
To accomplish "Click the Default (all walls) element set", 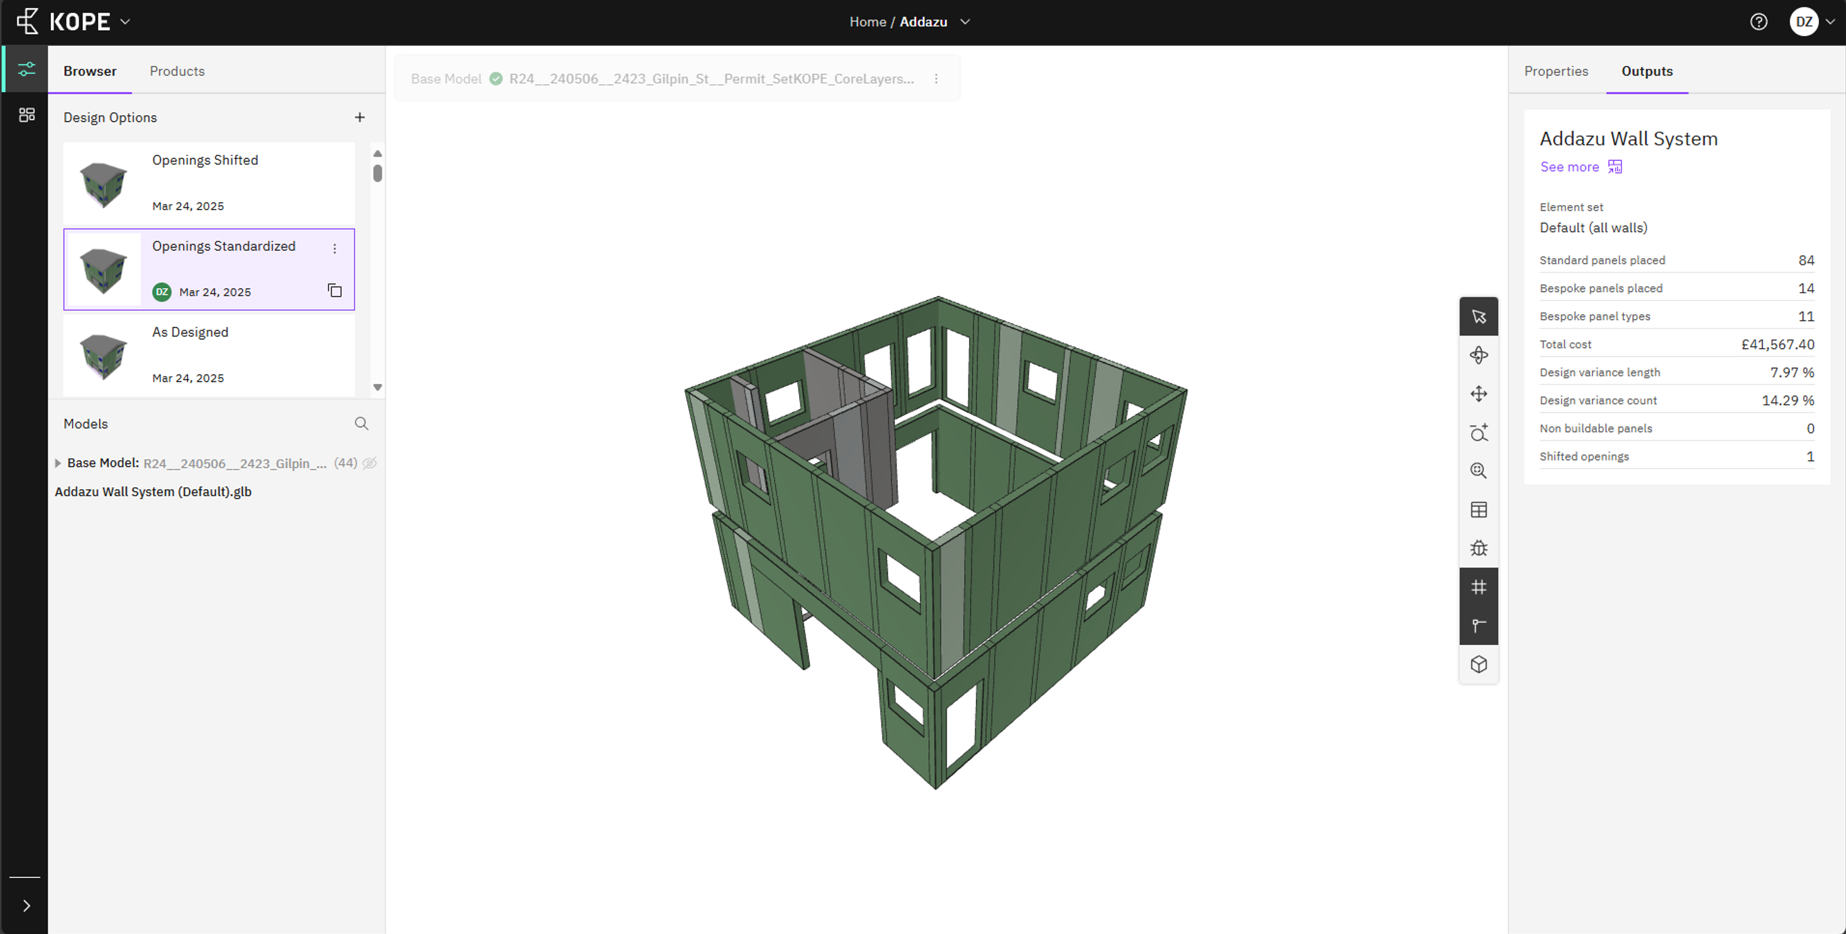I will (x=1593, y=227).
